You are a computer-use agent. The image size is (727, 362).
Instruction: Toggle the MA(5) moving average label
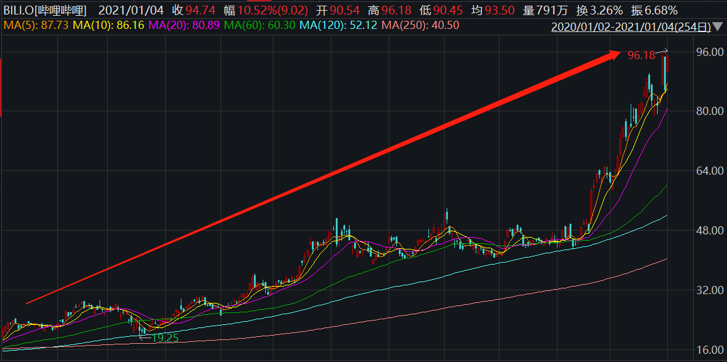click(35, 25)
